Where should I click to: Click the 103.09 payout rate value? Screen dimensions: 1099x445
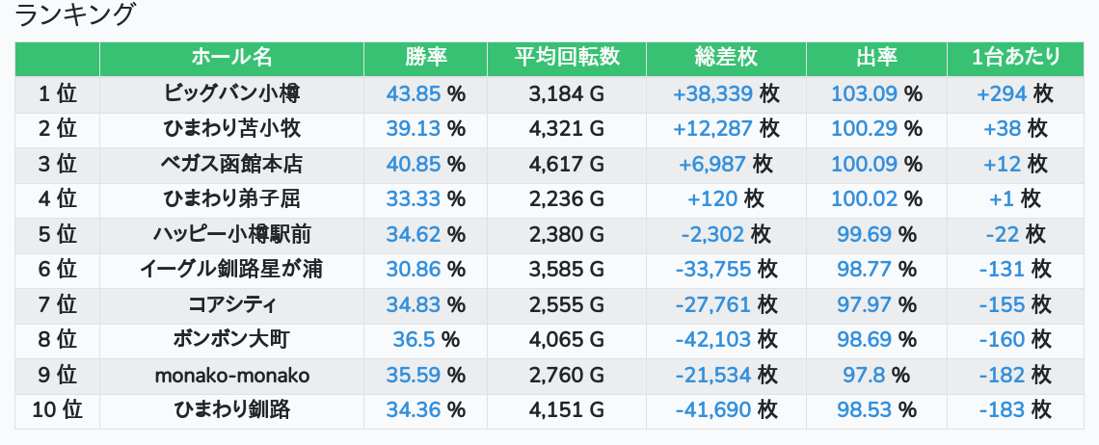[864, 93]
